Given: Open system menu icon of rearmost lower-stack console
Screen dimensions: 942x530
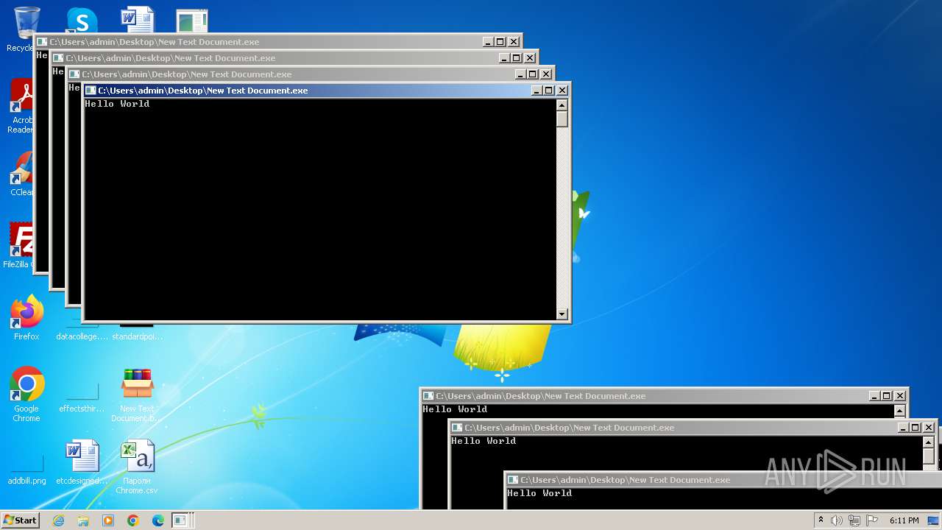Looking at the screenshot, I should (428, 396).
